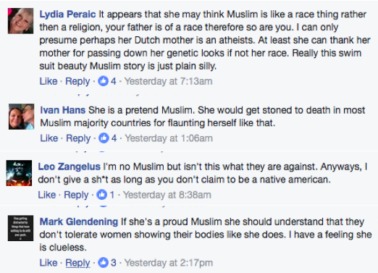This screenshot has height=273, width=378.
Task: Open Mark Glendening's profile name link
Action: [x=79, y=222]
